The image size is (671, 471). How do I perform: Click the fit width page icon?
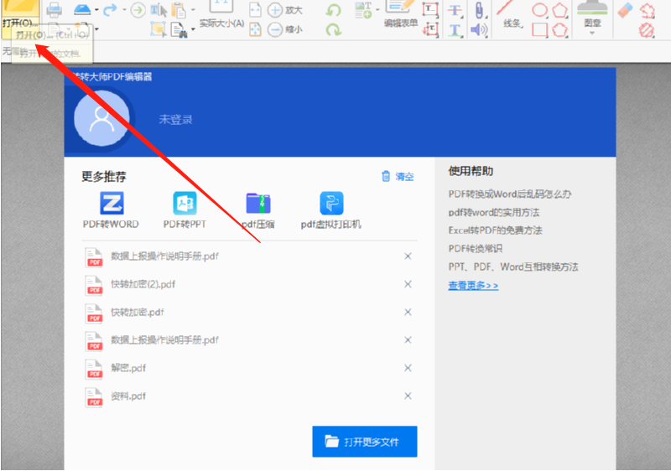click(255, 10)
